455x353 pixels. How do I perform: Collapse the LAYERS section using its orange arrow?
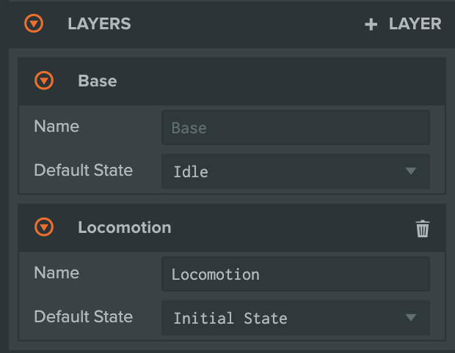point(34,23)
